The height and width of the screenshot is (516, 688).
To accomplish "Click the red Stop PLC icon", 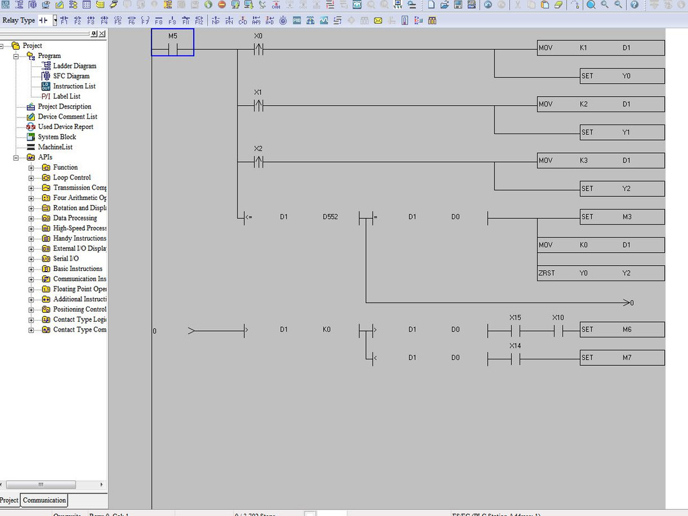I will pyautogui.click(x=222, y=5).
